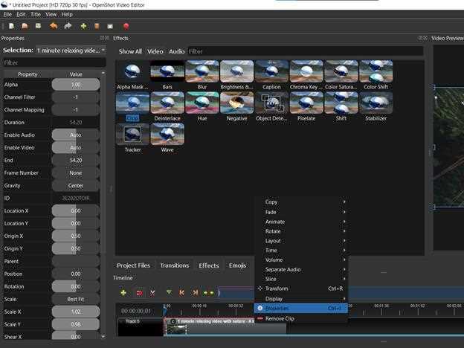
Task: Click the Show All effects filter button
Action: click(130, 51)
